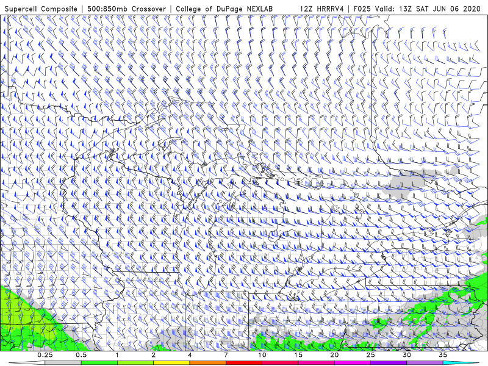Click the '30' color scale label
The width and height of the screenshot is (488, 366).
pos(406,355)
